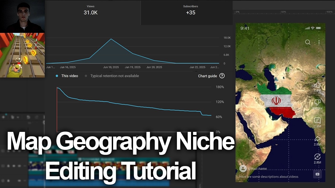
Task: Tap the square audio icon at phone bottom corner
Action: tap(317, 174)
